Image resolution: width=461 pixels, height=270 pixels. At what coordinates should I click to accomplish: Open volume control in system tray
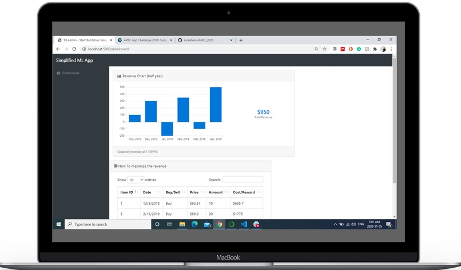[353, 224]
